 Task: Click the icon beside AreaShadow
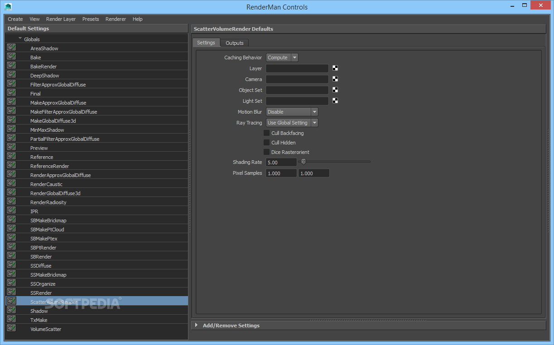[11, 47]
